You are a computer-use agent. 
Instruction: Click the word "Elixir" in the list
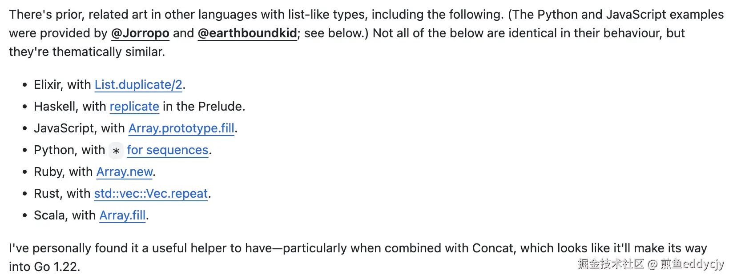47,85
